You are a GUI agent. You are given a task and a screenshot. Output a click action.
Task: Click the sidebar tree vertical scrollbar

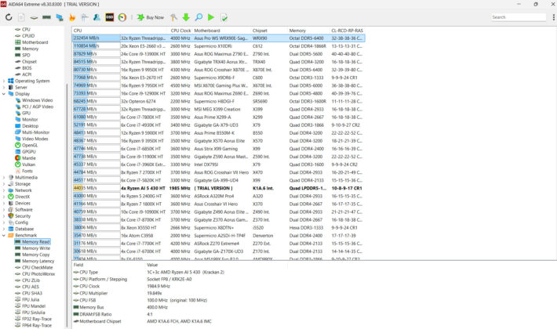pos(67,205)
